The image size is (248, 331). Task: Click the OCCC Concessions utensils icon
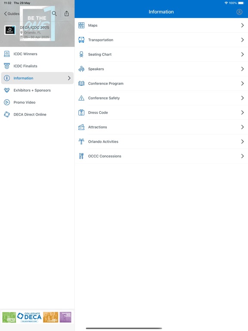(x=81, y=156)
